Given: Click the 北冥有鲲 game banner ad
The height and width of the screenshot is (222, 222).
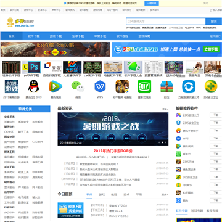Looking at the screenshot, I should 55,49.
